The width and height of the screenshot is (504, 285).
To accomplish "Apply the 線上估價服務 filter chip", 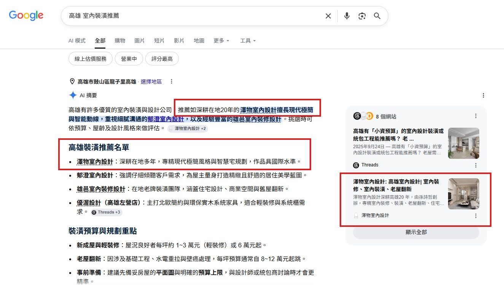I will (91, 59).
